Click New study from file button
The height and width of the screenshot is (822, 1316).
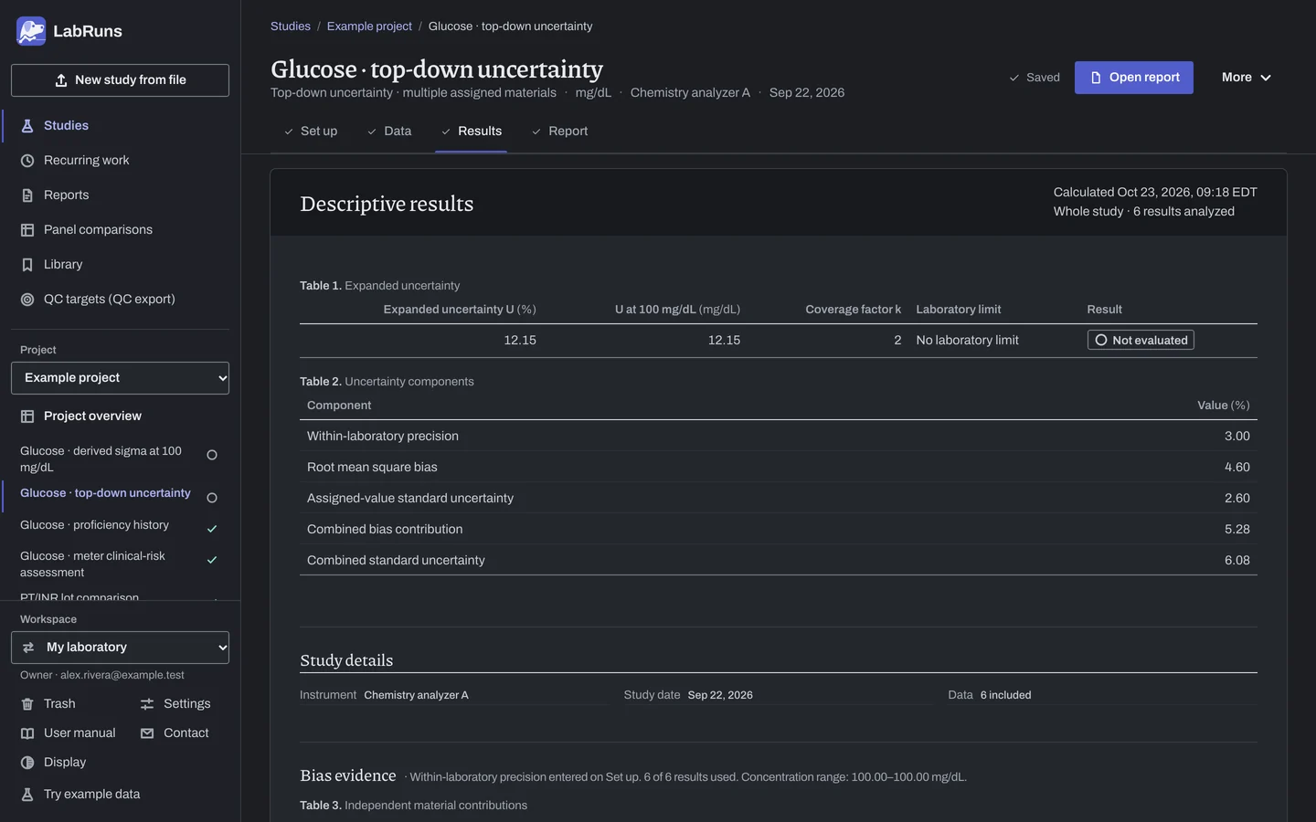pyautogui.click(x=120, y=80)
